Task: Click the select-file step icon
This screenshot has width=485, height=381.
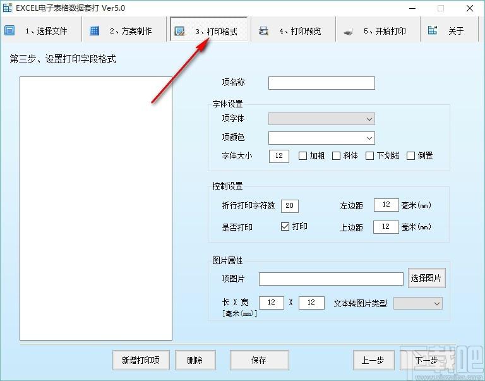Action: tap(9, 30)
